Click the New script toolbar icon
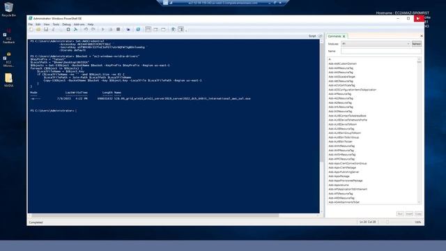 [x=31, y=29]
